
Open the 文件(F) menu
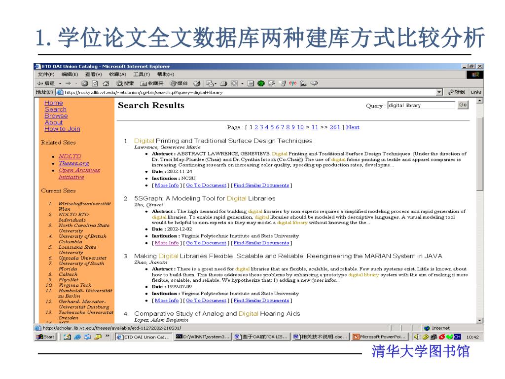tap(46, 75)
